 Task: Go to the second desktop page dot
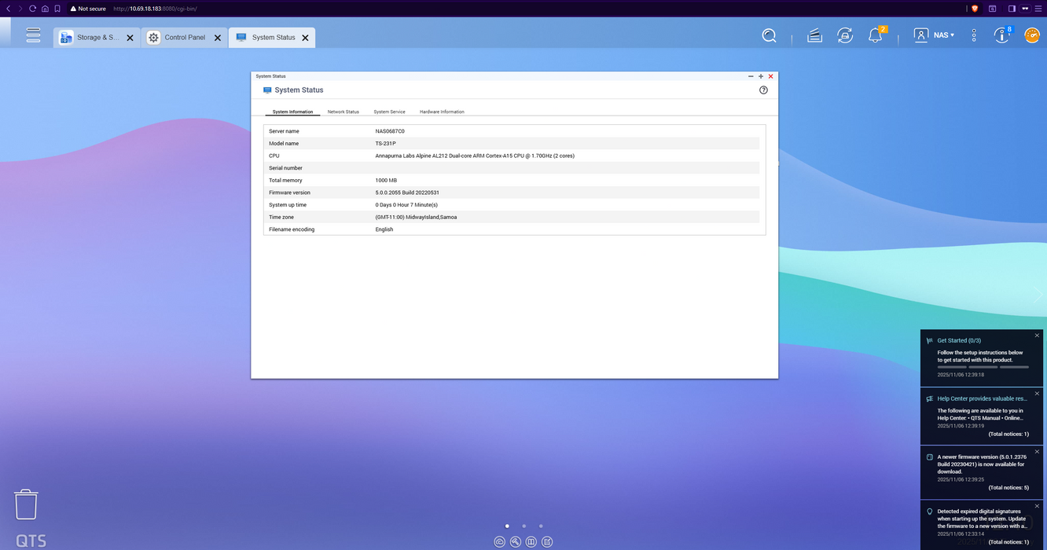(524, 526)
